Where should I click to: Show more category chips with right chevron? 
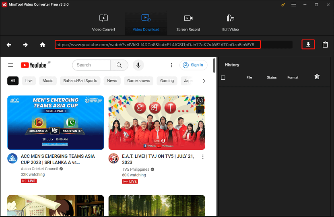pyautogui.click(x=204, y=81)
